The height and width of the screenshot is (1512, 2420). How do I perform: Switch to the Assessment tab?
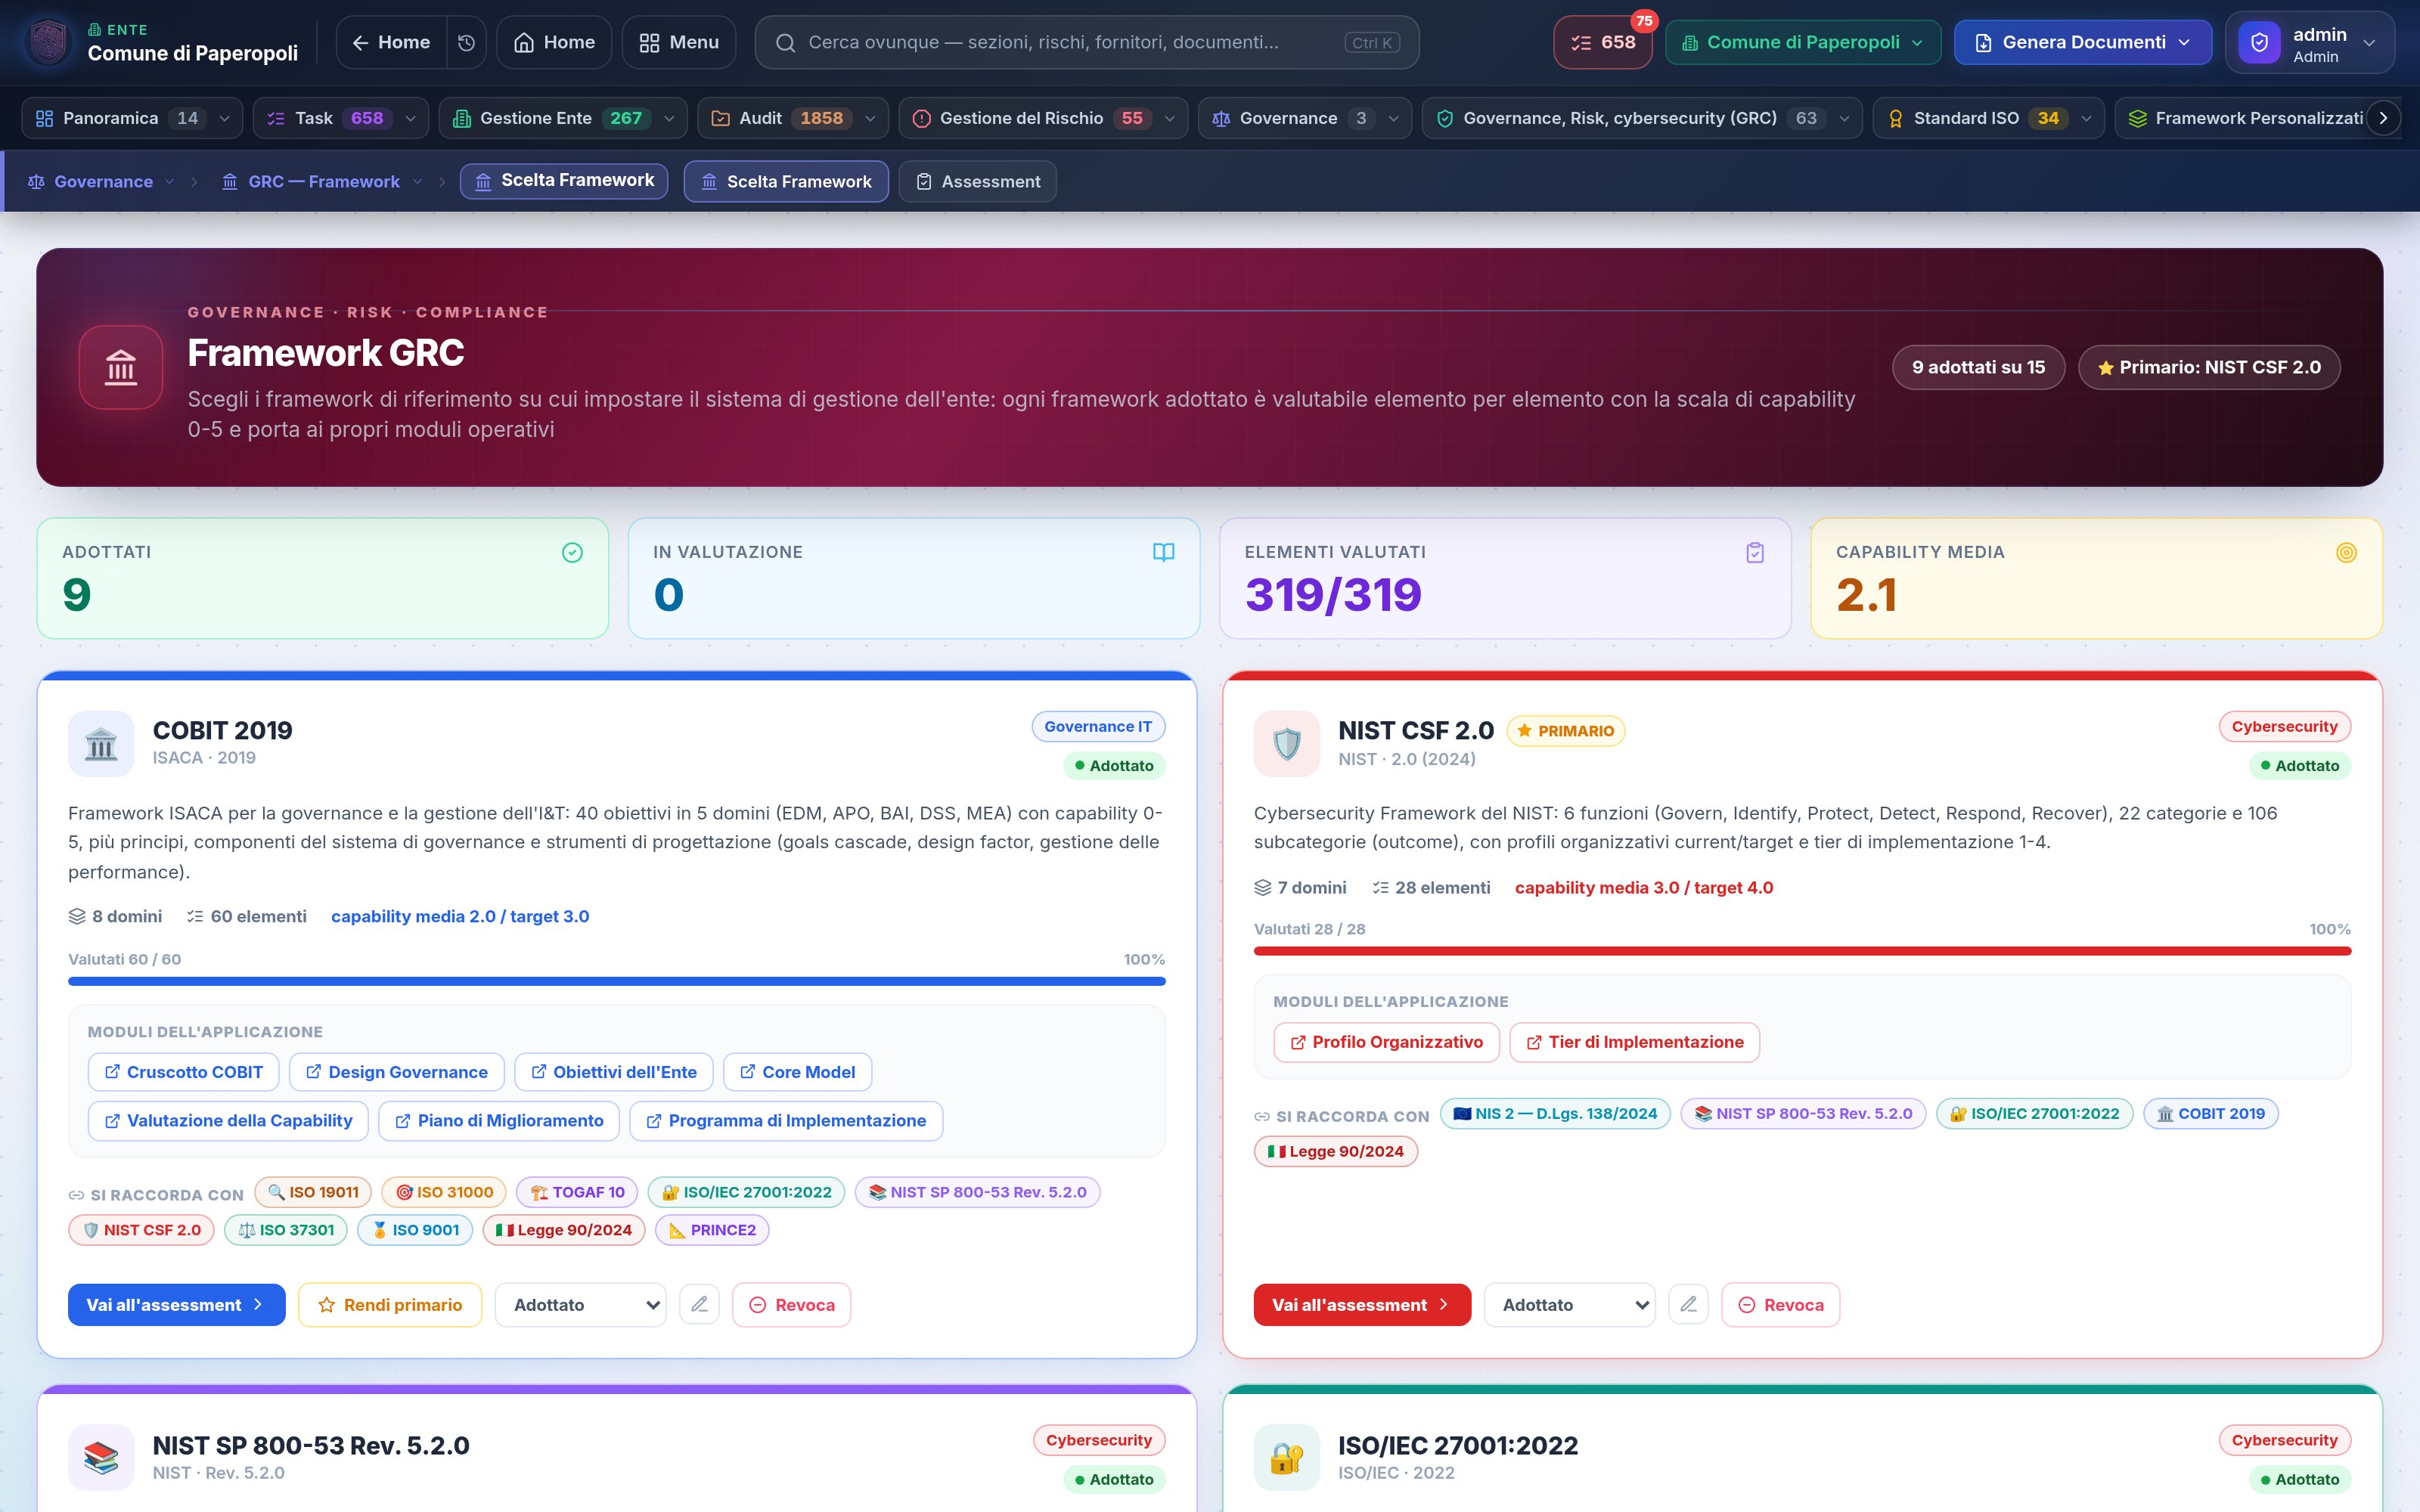coord(977,181)
